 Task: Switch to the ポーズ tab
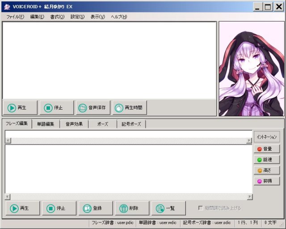[x=102, y=124]
